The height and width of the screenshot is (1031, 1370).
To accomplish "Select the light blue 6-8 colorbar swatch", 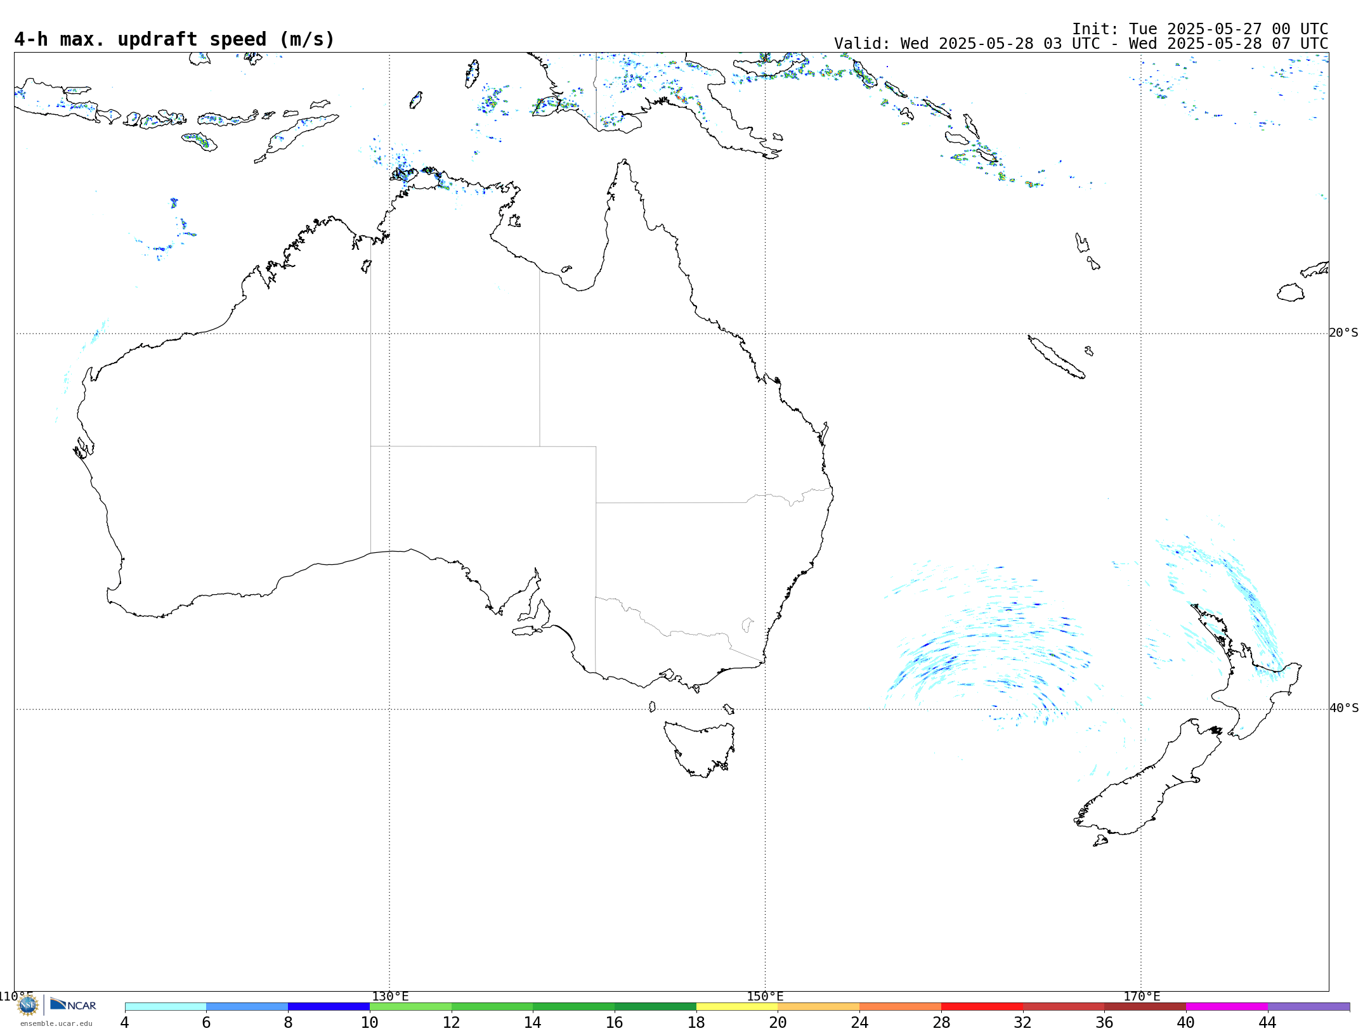I will point(247,1007).
